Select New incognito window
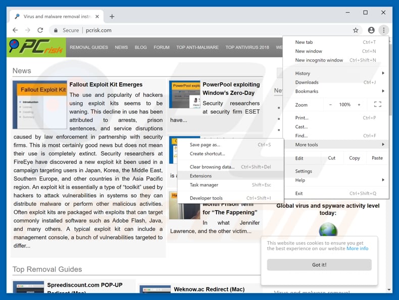Screen dimensions: 399x300 tap(336, 60)
